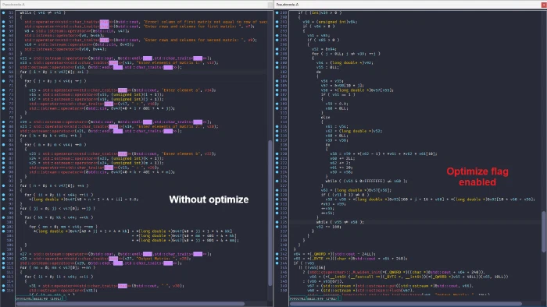This screenshot has height=307, width=547.
Task: Toggle breakpoint on left line 100 for-kk loop
Action: [x=3, y=217]
